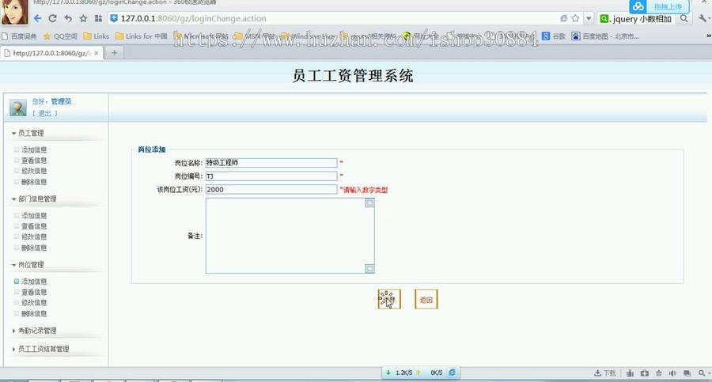Click the star favorites icon in toolbar
The image size is (712, 382).
pos(83,19)
